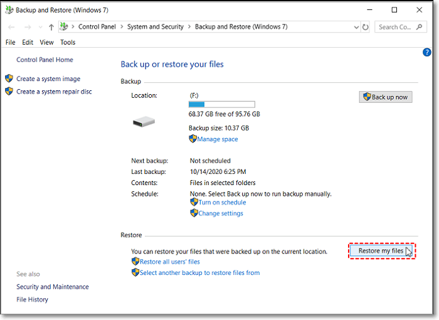This screenshot has height=320, width=439.
Task: Click the Control Panel icon in address bar
Action: (x=64, y=27)
